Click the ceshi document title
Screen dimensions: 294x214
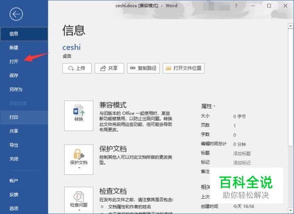71,47
